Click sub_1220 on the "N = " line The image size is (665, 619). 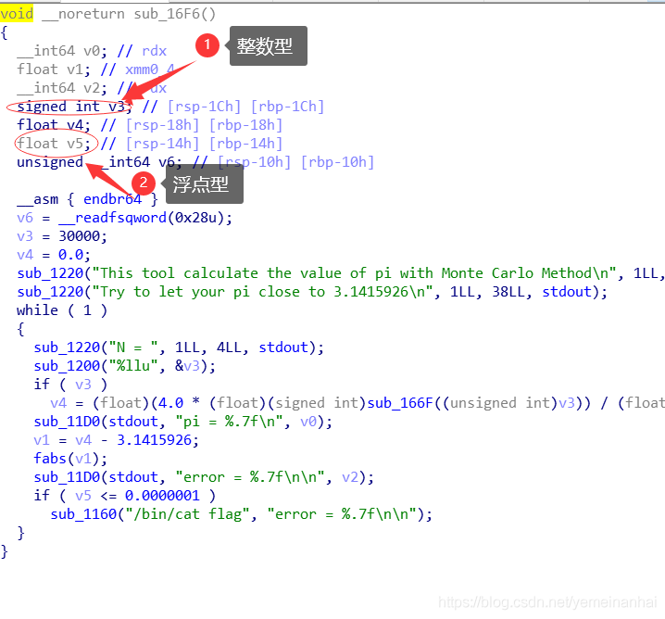point(67,347)
